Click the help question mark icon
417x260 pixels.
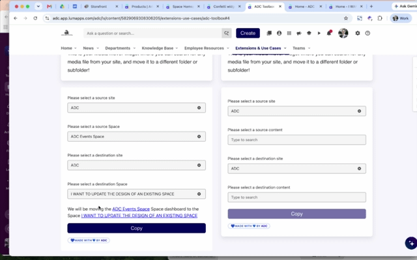pyautogui.click(x=367, y=33)
